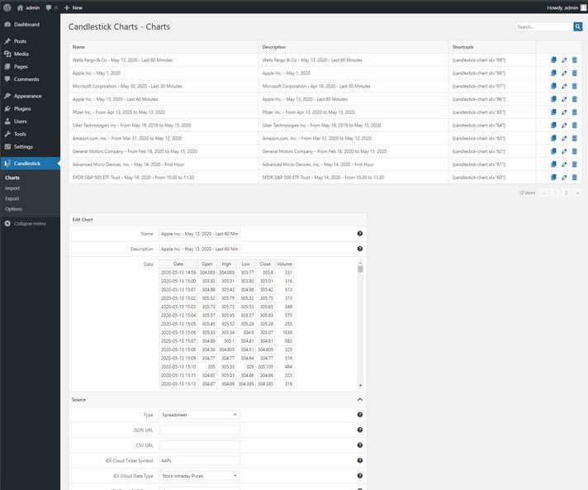This screenshot has height=490, width=588.
Task: Show help for the JSON URL field
Action: (x=359, y=430)
